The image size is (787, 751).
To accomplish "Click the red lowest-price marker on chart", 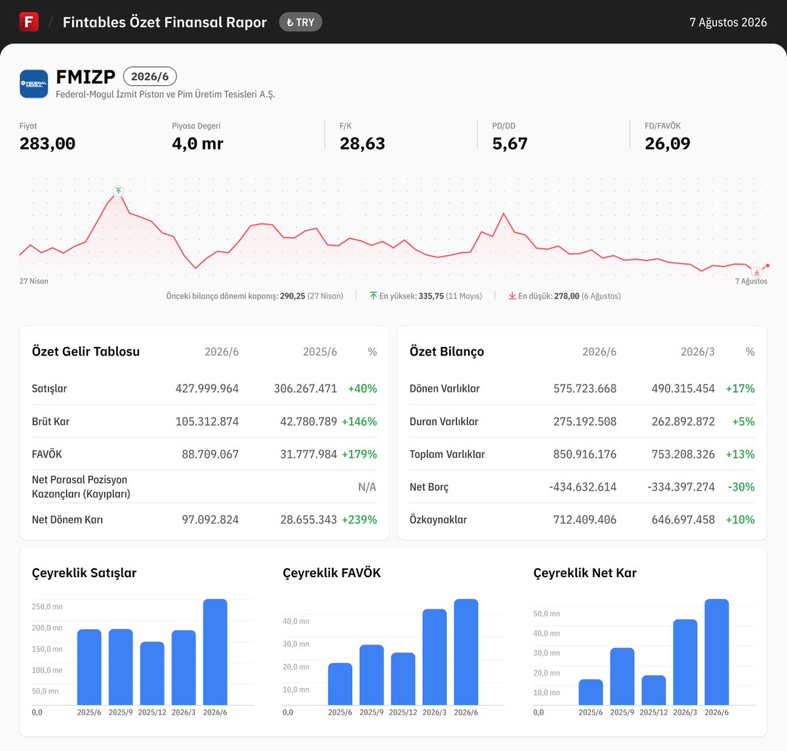I will coord(757,272).
